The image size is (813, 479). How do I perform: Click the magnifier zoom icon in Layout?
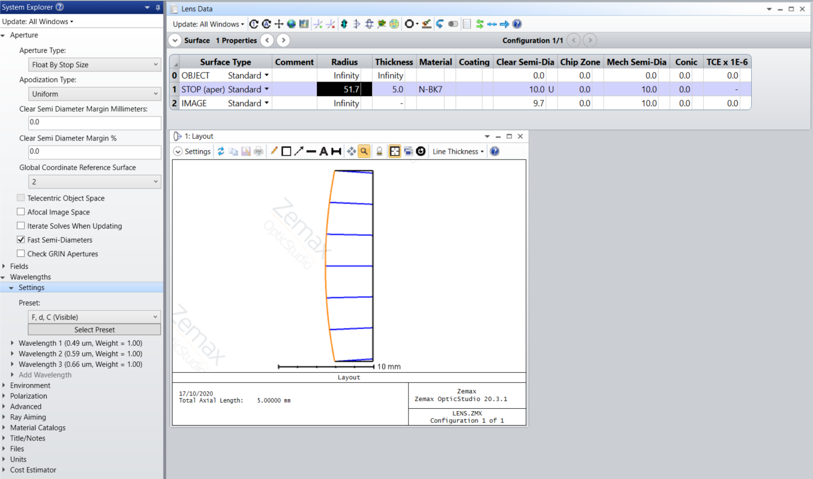click(364, 151)
